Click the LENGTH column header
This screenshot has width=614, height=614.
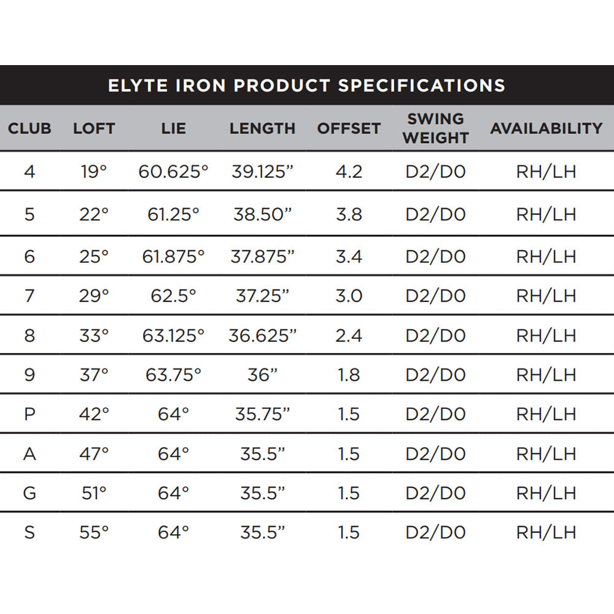point(262,128)
